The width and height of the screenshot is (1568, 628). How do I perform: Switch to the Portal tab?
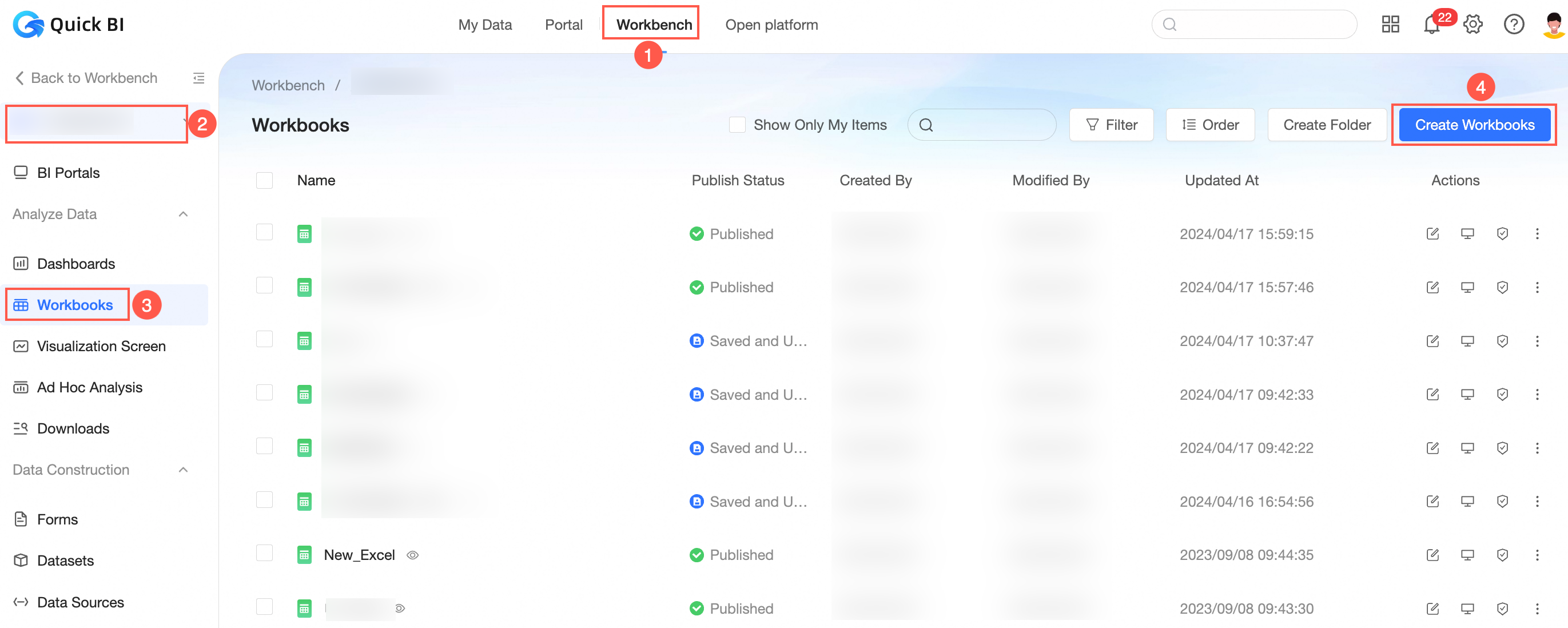564,25
